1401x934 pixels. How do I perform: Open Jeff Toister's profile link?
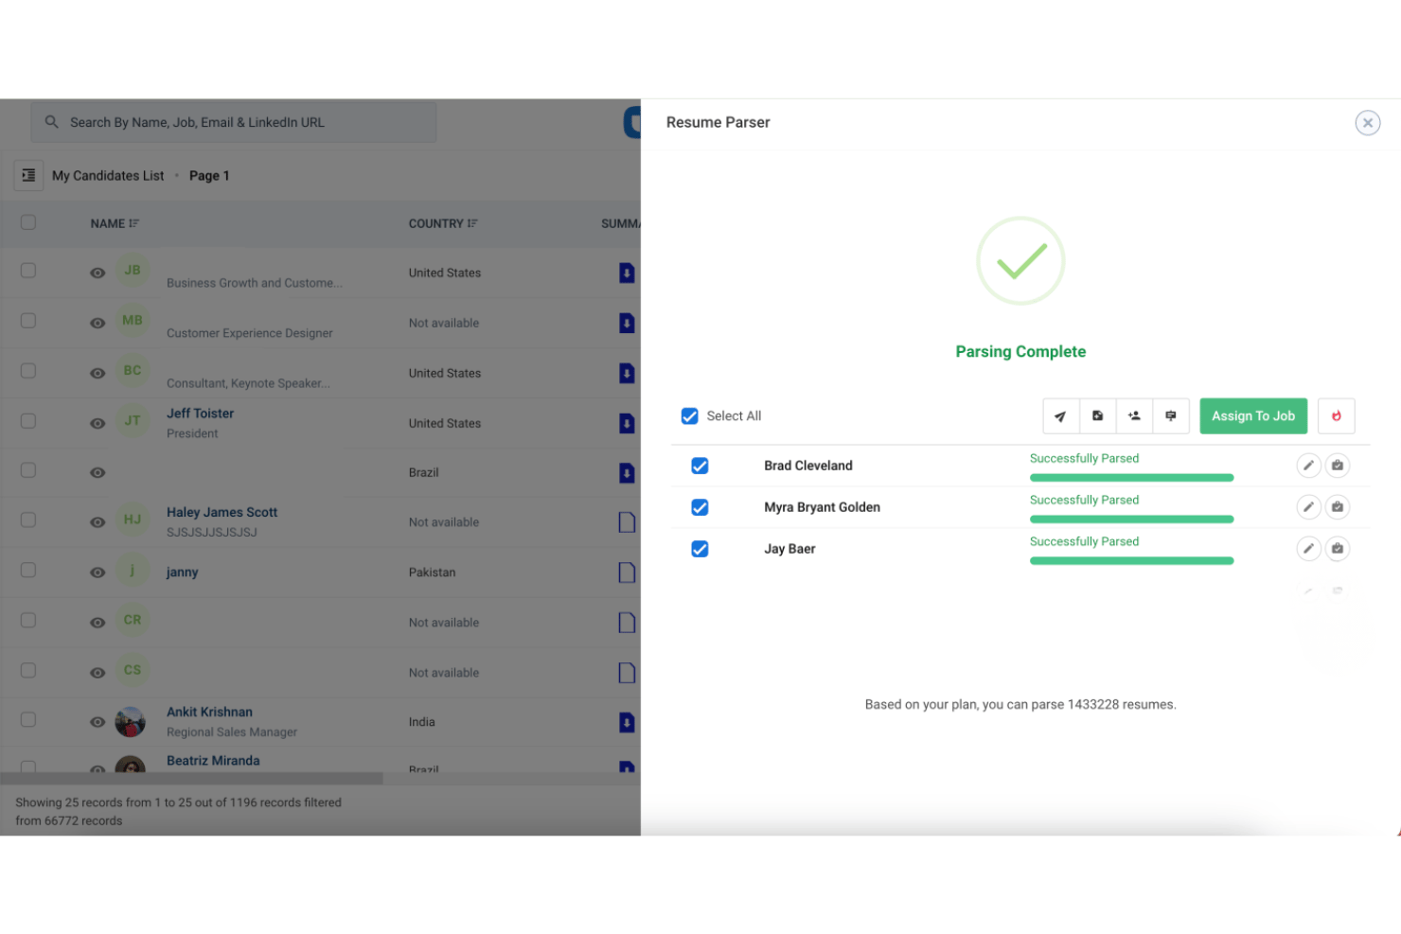click(x=200, y=414)
